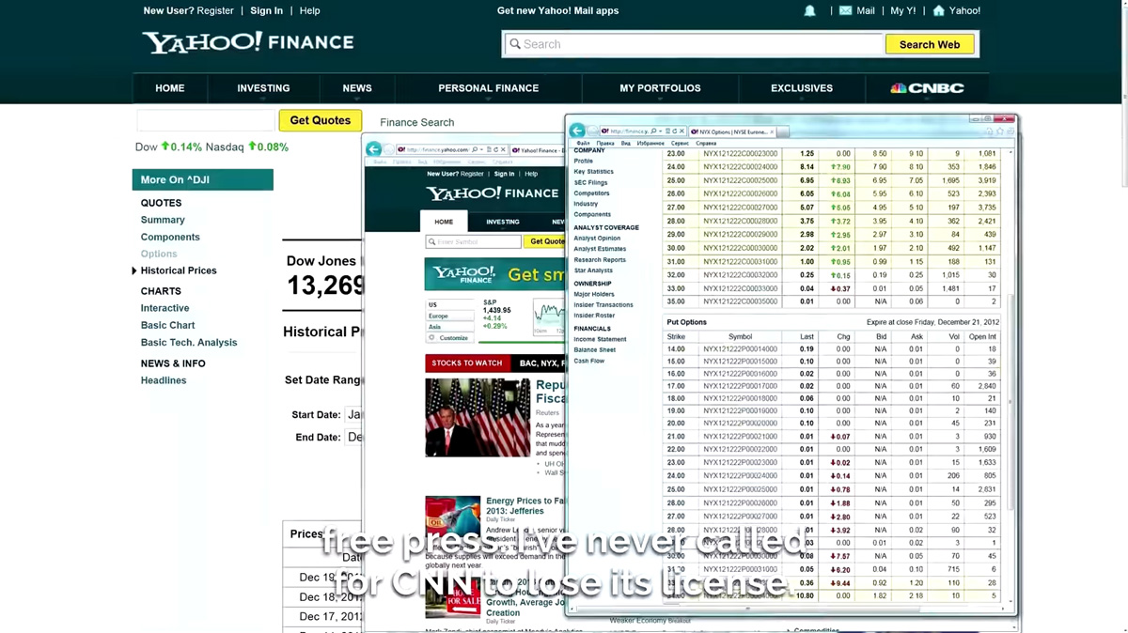Screen dimensions: 1128x633
Task: Open PERSONAL FINANCE in main navigation
Action: pyautogui.click(x=489, y=88)
